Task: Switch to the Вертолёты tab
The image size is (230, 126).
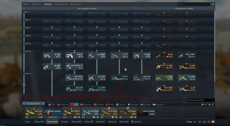Action: coord(36,5)
